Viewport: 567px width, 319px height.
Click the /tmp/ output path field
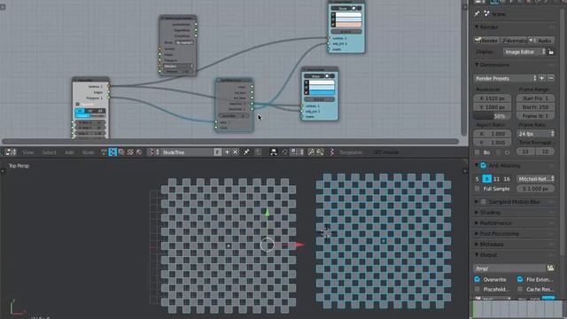pos(509,268)
